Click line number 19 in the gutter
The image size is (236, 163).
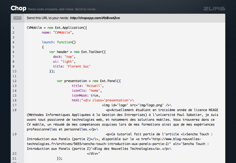(x=14, y=134)
